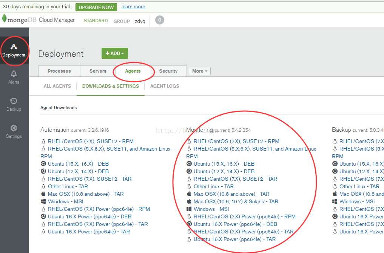The width and height of the screenshot is (384, 253).
Task: Download Automation RHEL/CentOS (7.X), SUSE12 - TAR
Action: (89, 179)
